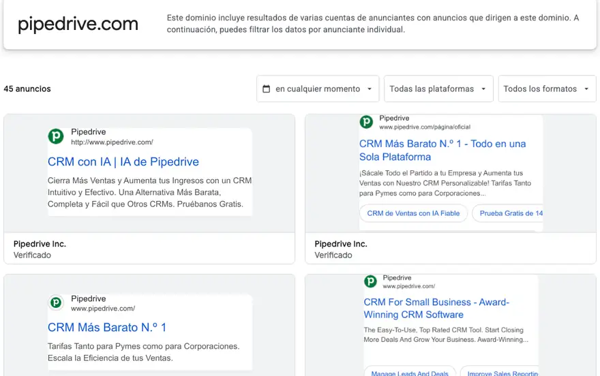This screenshot has height=376, width=600.
Task: Click 'The Easy-To-Use, Top Rated CRM Tool' description
Action: [446, 334]
